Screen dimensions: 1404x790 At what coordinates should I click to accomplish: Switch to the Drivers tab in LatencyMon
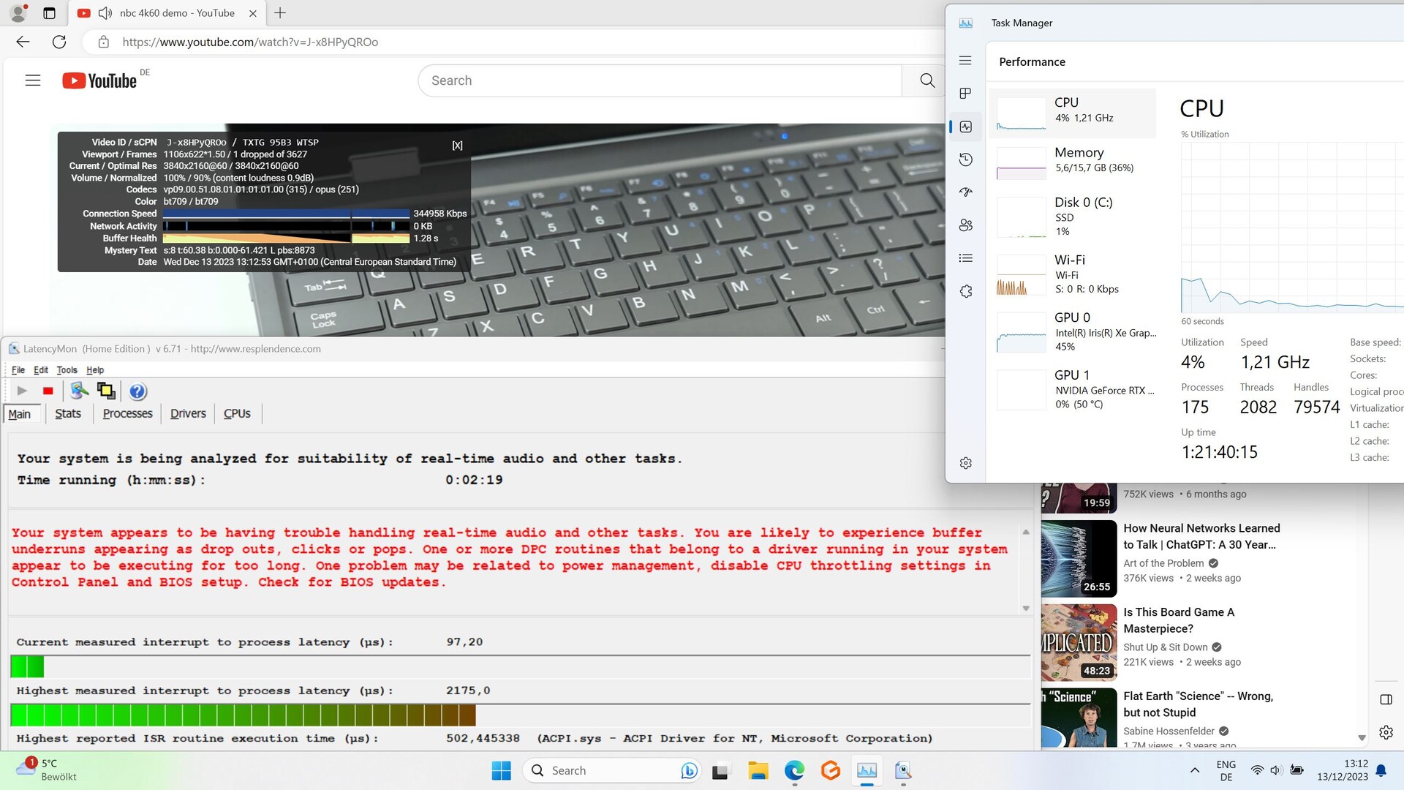click(x=188, y=413)
